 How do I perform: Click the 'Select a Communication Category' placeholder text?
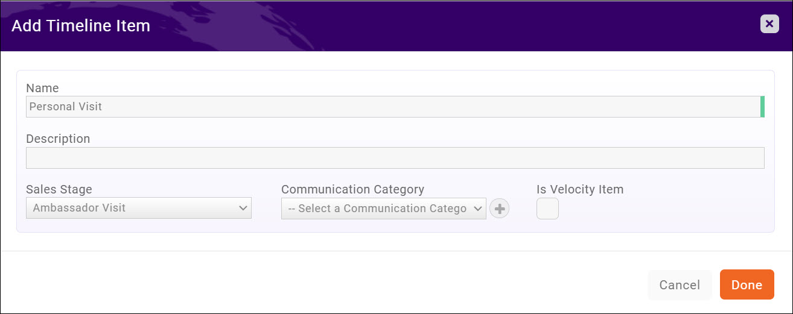pos(377,209)
